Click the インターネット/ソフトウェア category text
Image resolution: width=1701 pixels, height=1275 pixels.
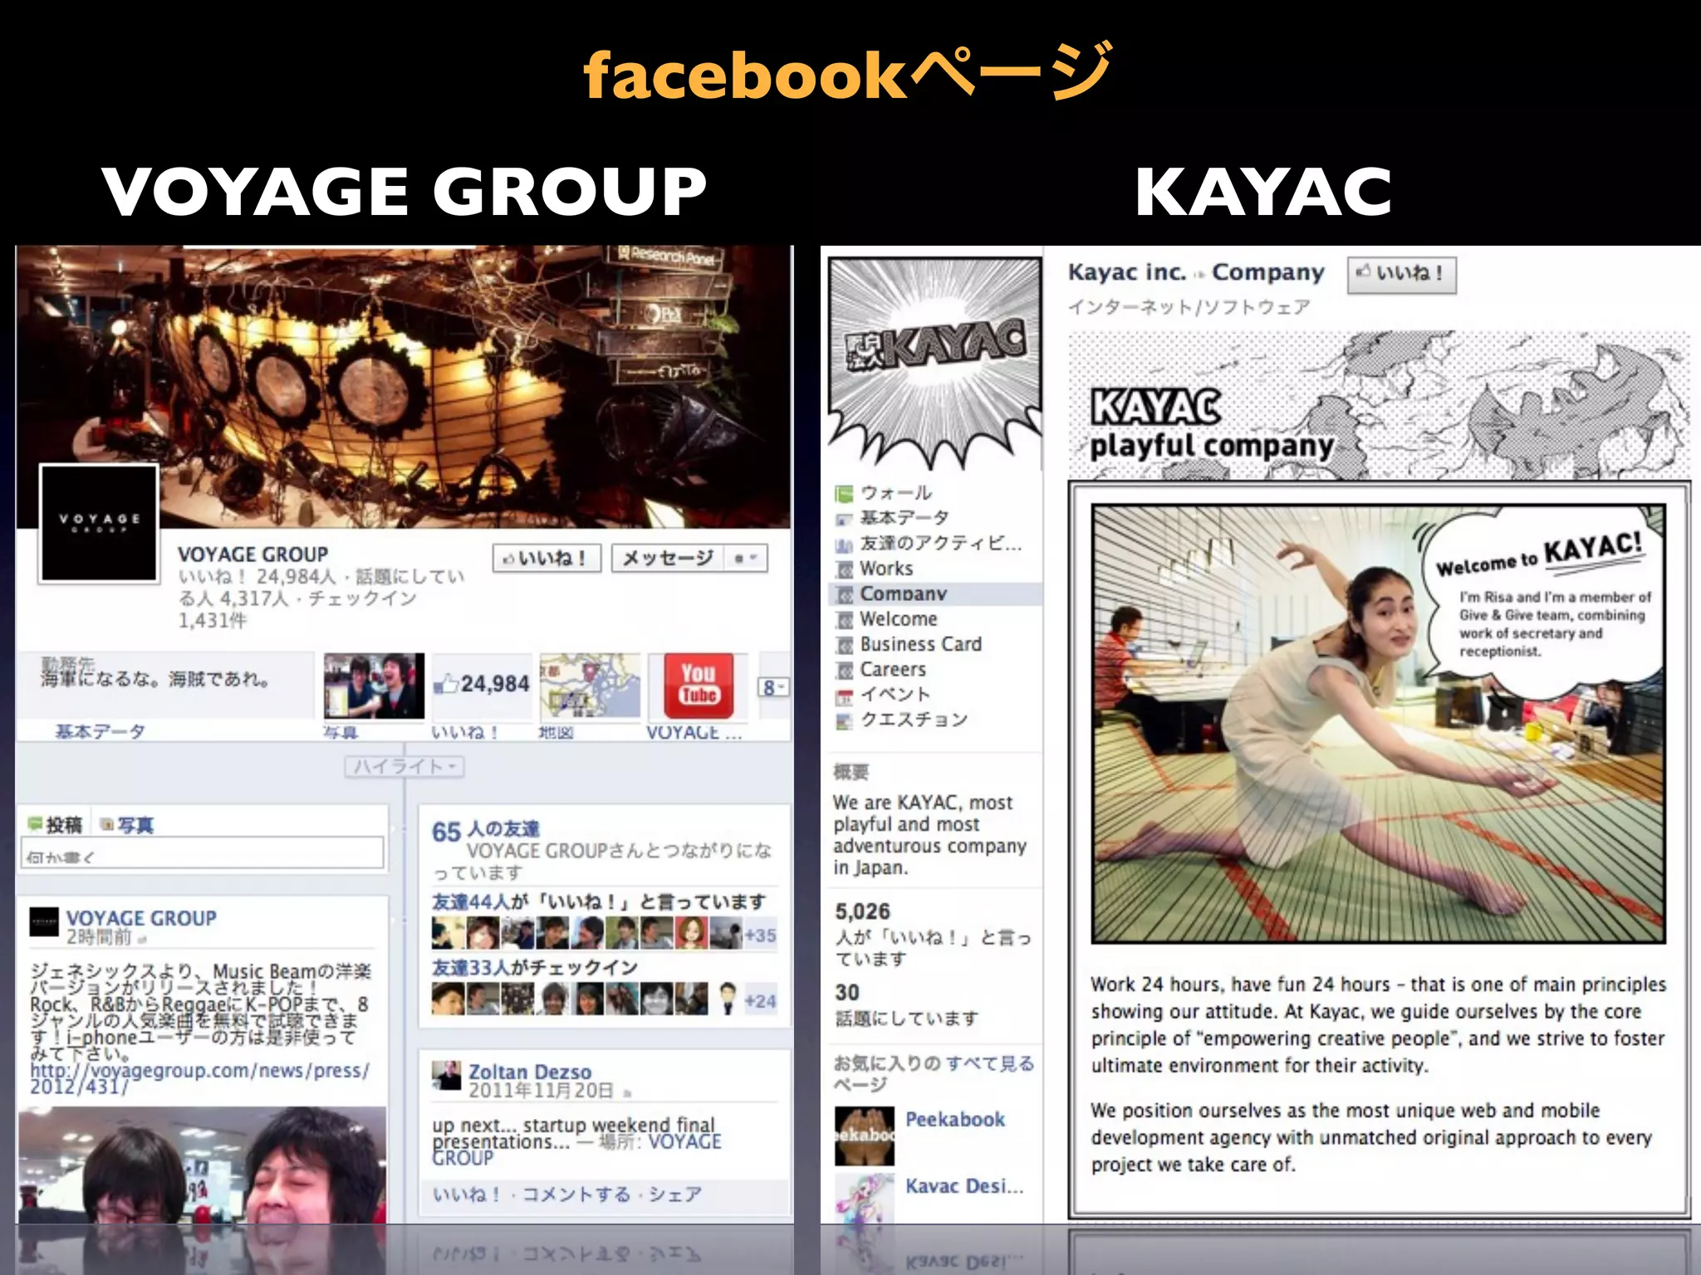tap(1189, 307)
